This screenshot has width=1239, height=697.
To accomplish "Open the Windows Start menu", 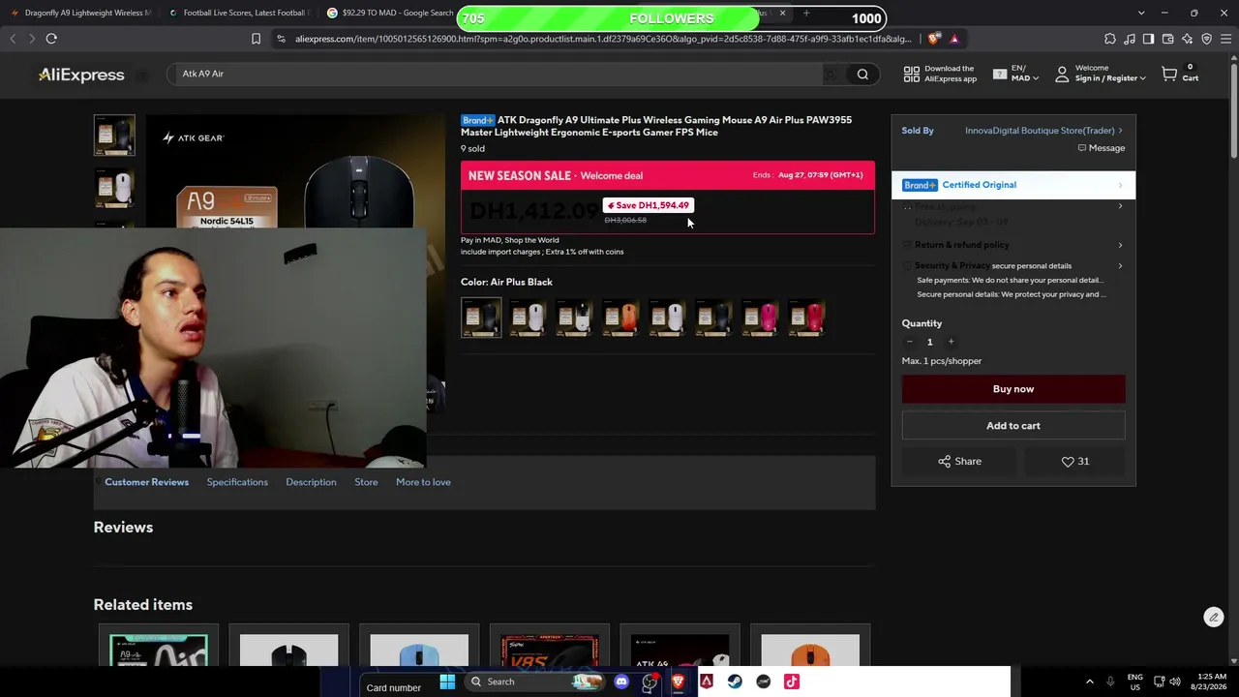I will click(x=447, y=682).
